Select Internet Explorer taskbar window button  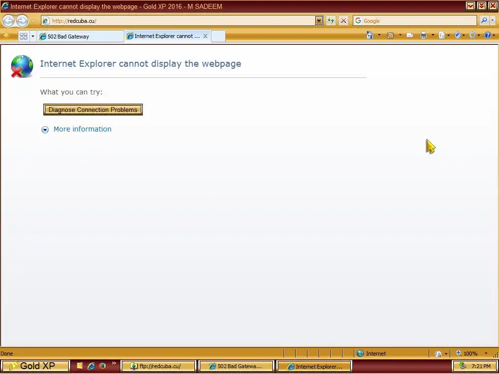coord(314,366)
